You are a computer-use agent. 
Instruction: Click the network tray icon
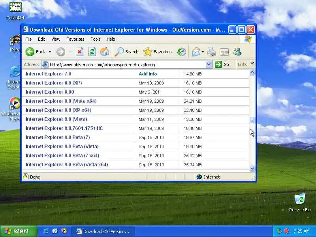279,231
